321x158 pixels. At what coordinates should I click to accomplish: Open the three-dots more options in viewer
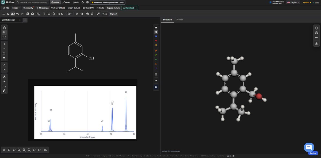click(316, 37)
